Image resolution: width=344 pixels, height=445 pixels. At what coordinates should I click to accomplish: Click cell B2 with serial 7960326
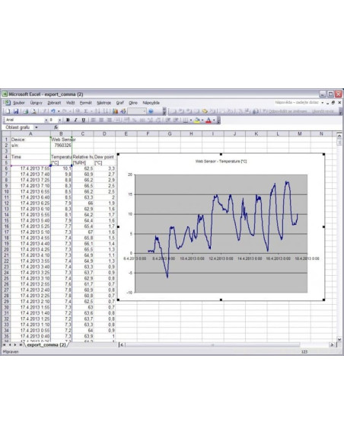click(61, 146)
